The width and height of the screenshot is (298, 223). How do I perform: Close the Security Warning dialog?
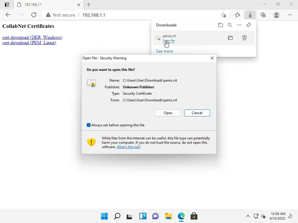coord(212,58)
